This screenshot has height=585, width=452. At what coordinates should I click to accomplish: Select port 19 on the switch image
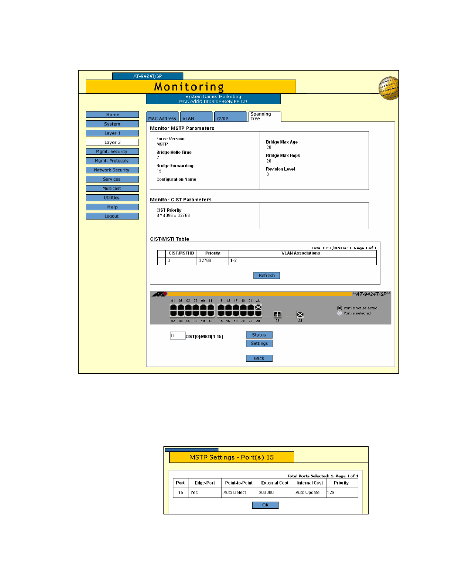tap(243, 307)
